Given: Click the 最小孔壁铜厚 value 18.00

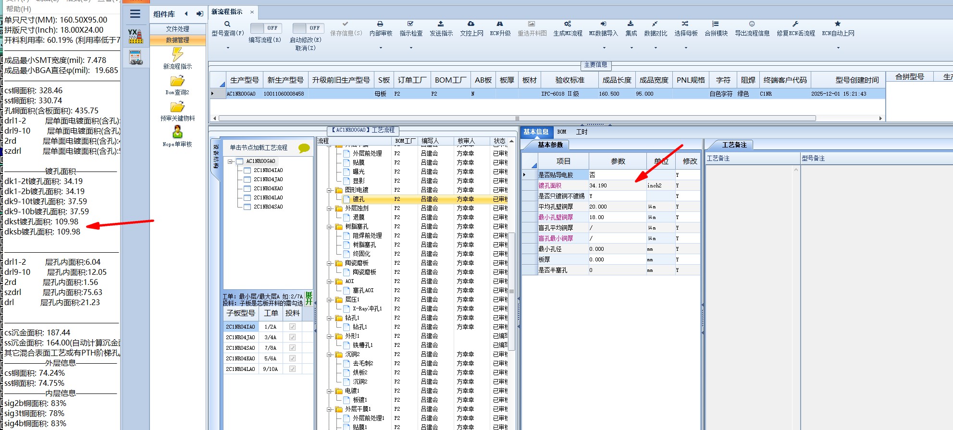Looking at the screenshot, I should (617, 217).
